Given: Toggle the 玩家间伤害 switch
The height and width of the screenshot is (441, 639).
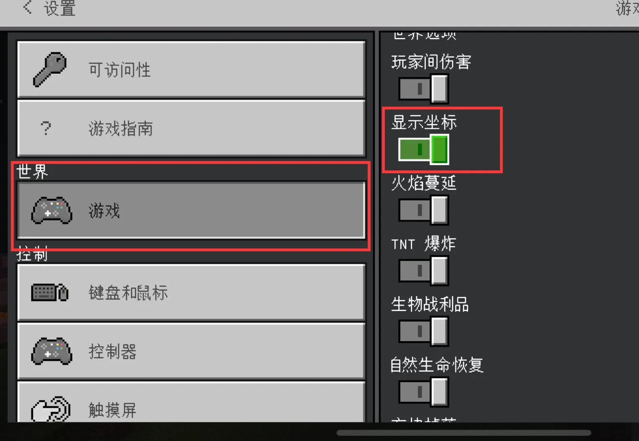Looking at the screenshot, I should [424, 89].
